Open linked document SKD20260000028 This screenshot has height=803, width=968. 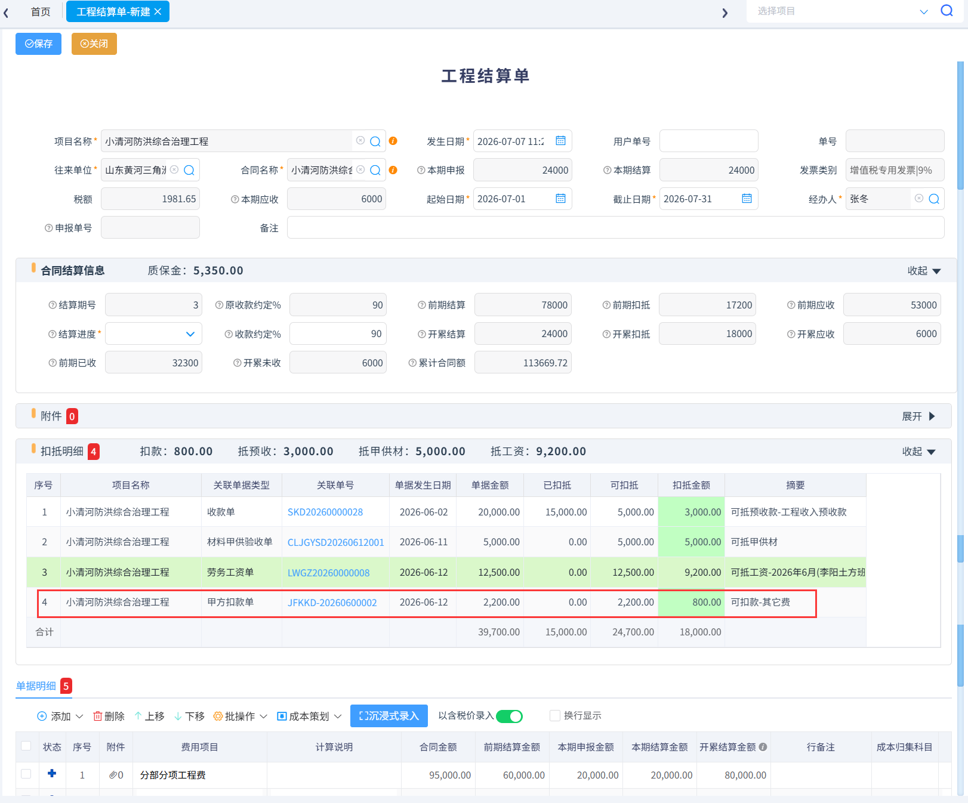click(325, 512)
